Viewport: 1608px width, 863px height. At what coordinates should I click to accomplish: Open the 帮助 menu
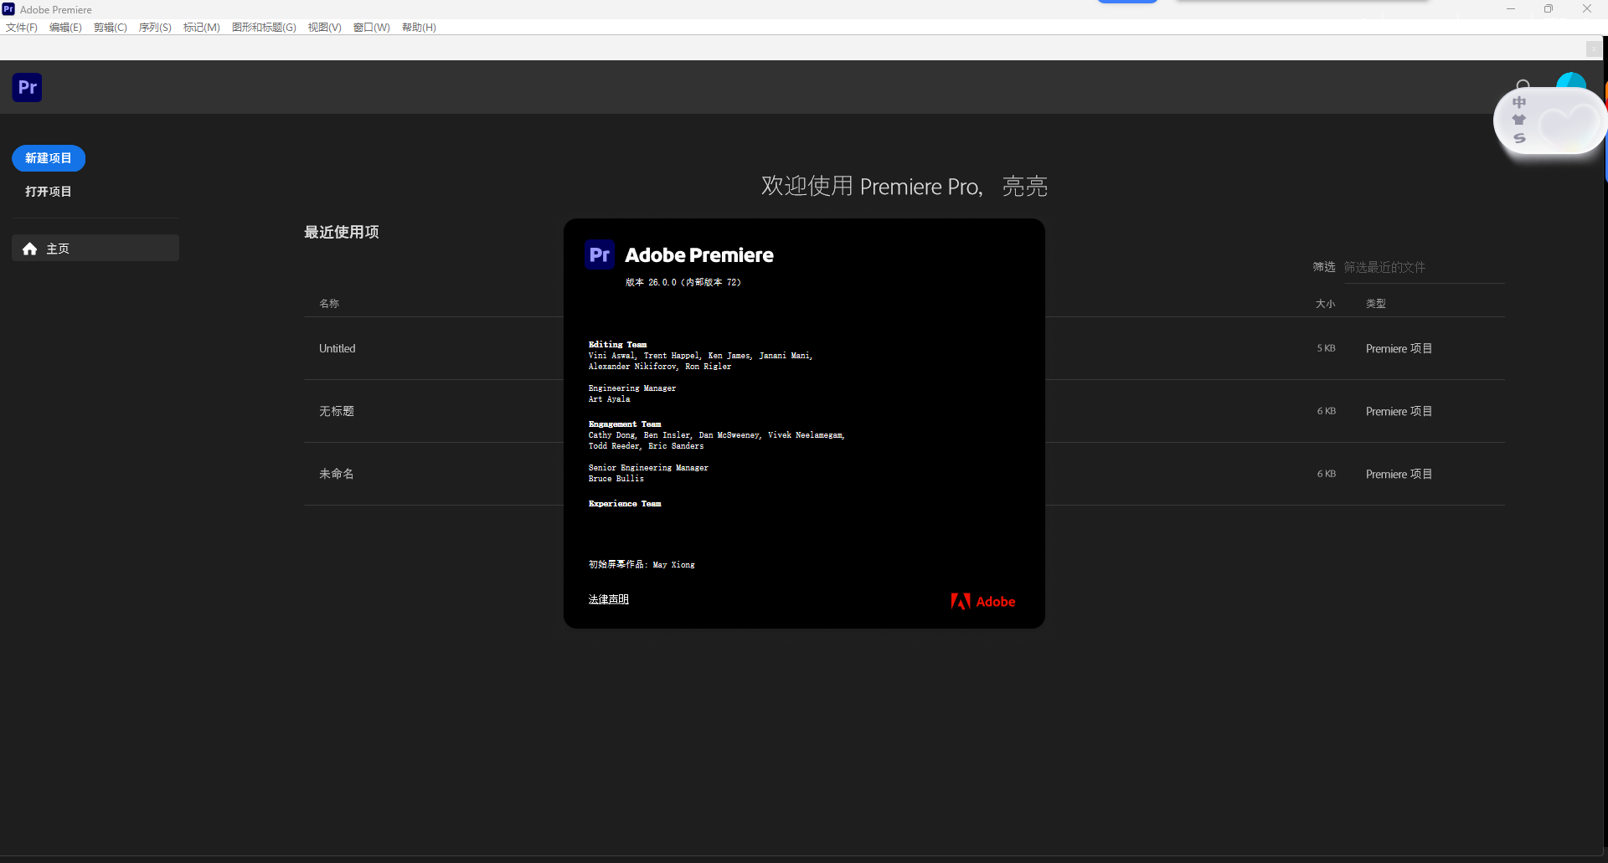tap(419, 27)
